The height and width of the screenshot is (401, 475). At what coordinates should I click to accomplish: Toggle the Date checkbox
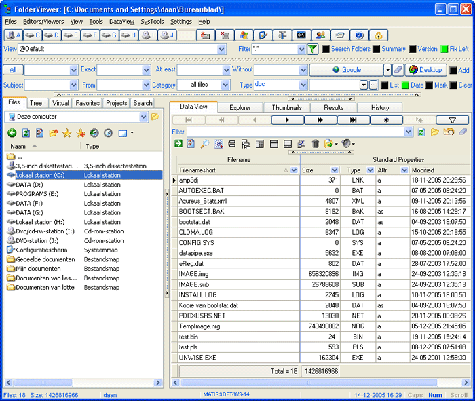pyautogui.click(x=406, y=85)
